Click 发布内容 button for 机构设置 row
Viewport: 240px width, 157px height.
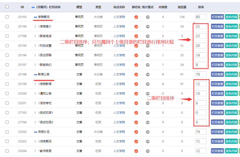click(231, 46)
